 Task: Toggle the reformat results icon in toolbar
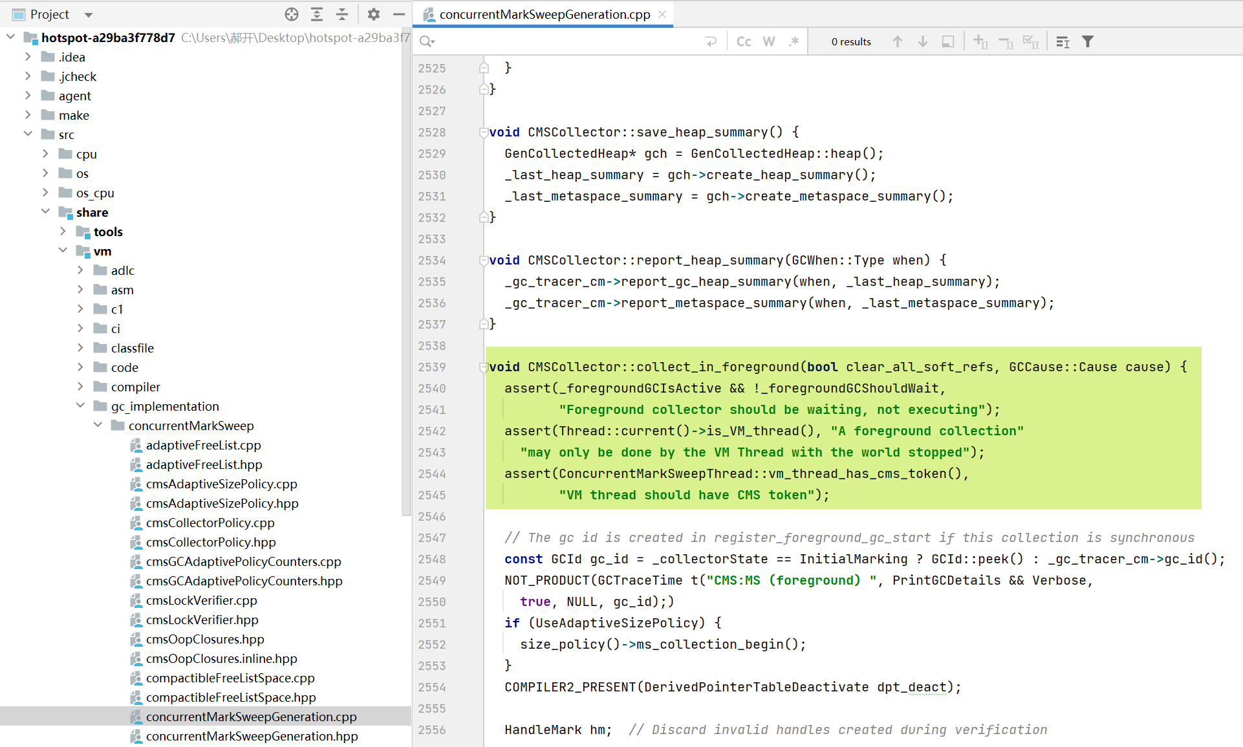(x=1064, y=42)
